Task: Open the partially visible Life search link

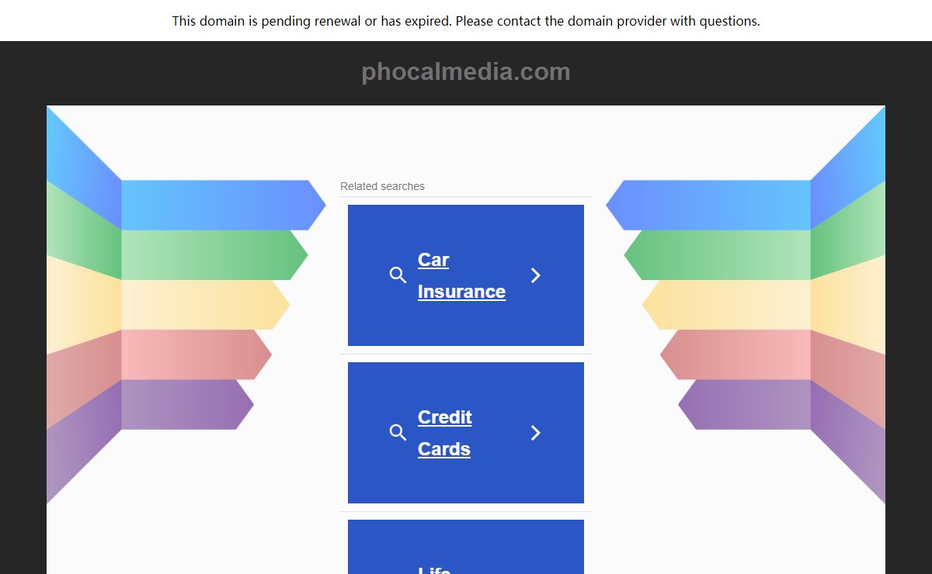Action: pyautogui.click(x=434, y=570)
